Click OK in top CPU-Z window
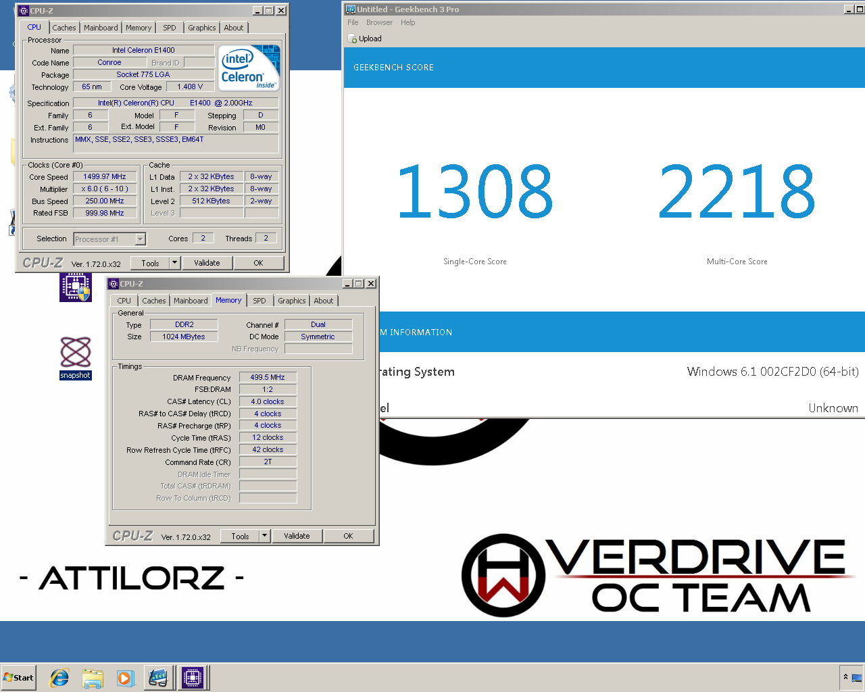The height and width of the screenshot is (692, 865). pos(258,264)
